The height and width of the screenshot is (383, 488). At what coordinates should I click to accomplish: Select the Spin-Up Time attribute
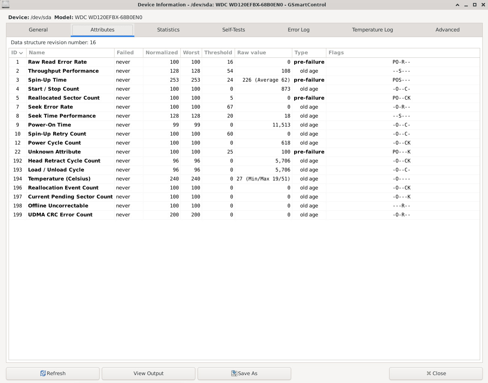244,80
